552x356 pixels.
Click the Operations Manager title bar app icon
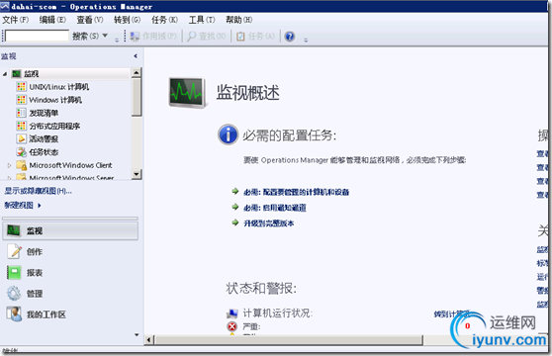[x=5, y=6]
